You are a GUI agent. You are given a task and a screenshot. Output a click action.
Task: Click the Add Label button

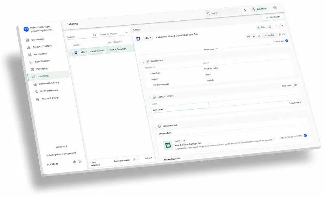pyautogui.click(x=273, y=17)
